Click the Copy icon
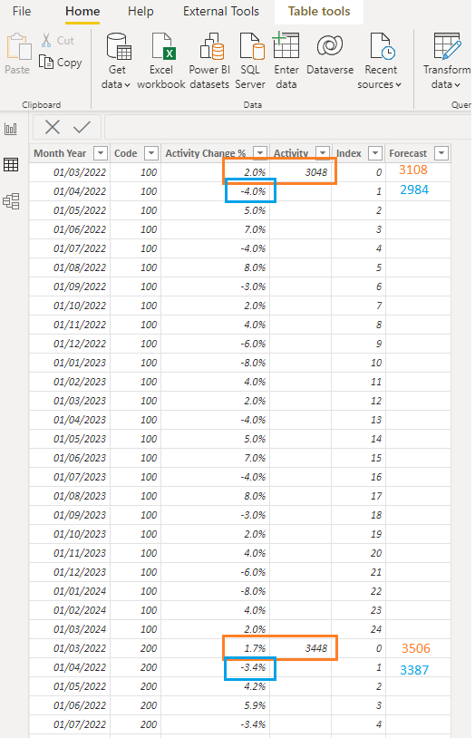 [x=46, y=62]
